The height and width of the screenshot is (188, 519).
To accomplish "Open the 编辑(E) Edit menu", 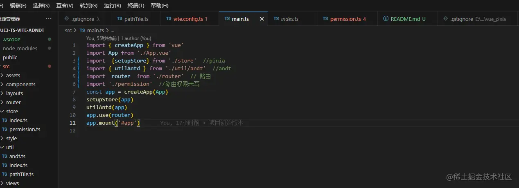I will pos(18,5).
